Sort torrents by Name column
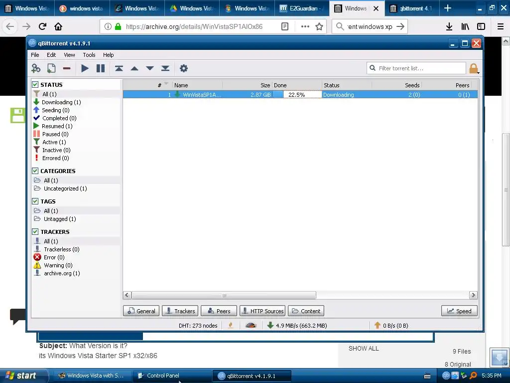The image size is (510, 383). (197, 85)
